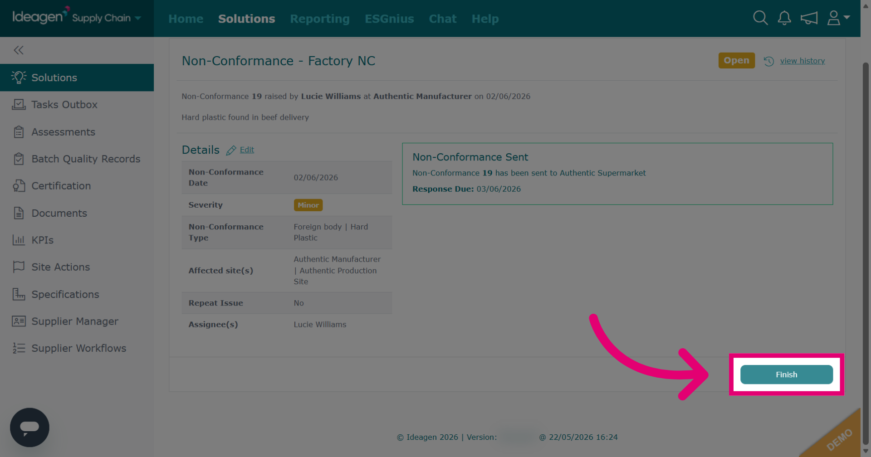Viewport: 871px width, 457px height.
Task: Open the notifications bell
Action: [784, 18]
